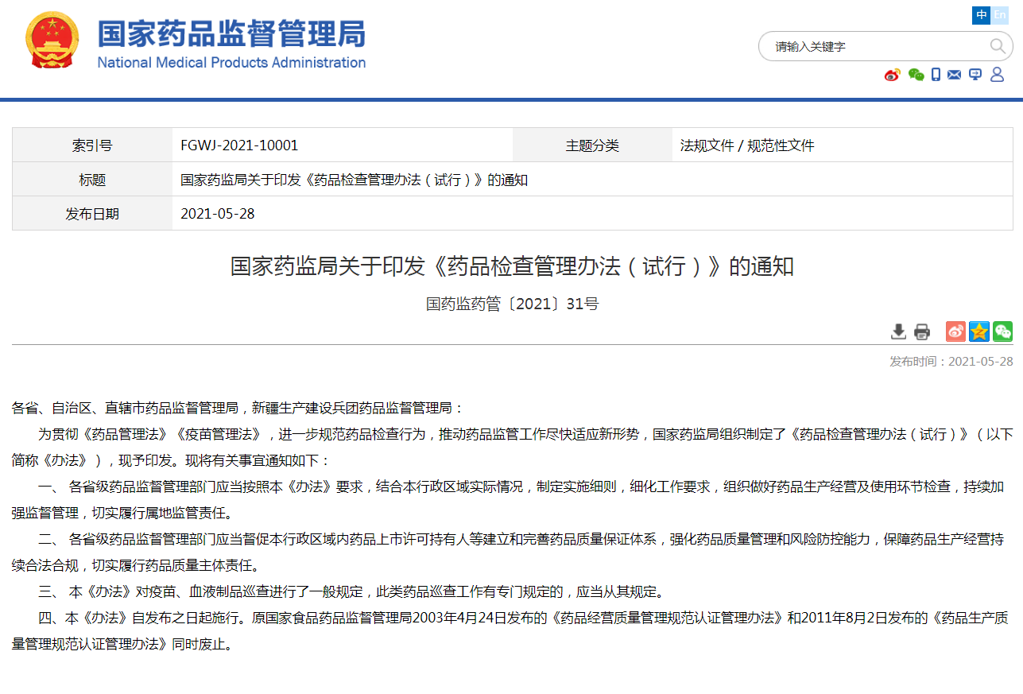
Task: Click the 索引号 label cell
Action: [x=92, y=145]
